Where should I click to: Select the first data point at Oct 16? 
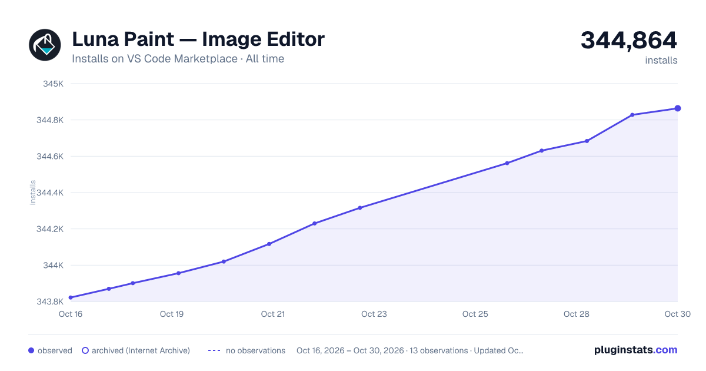[71, 297]
